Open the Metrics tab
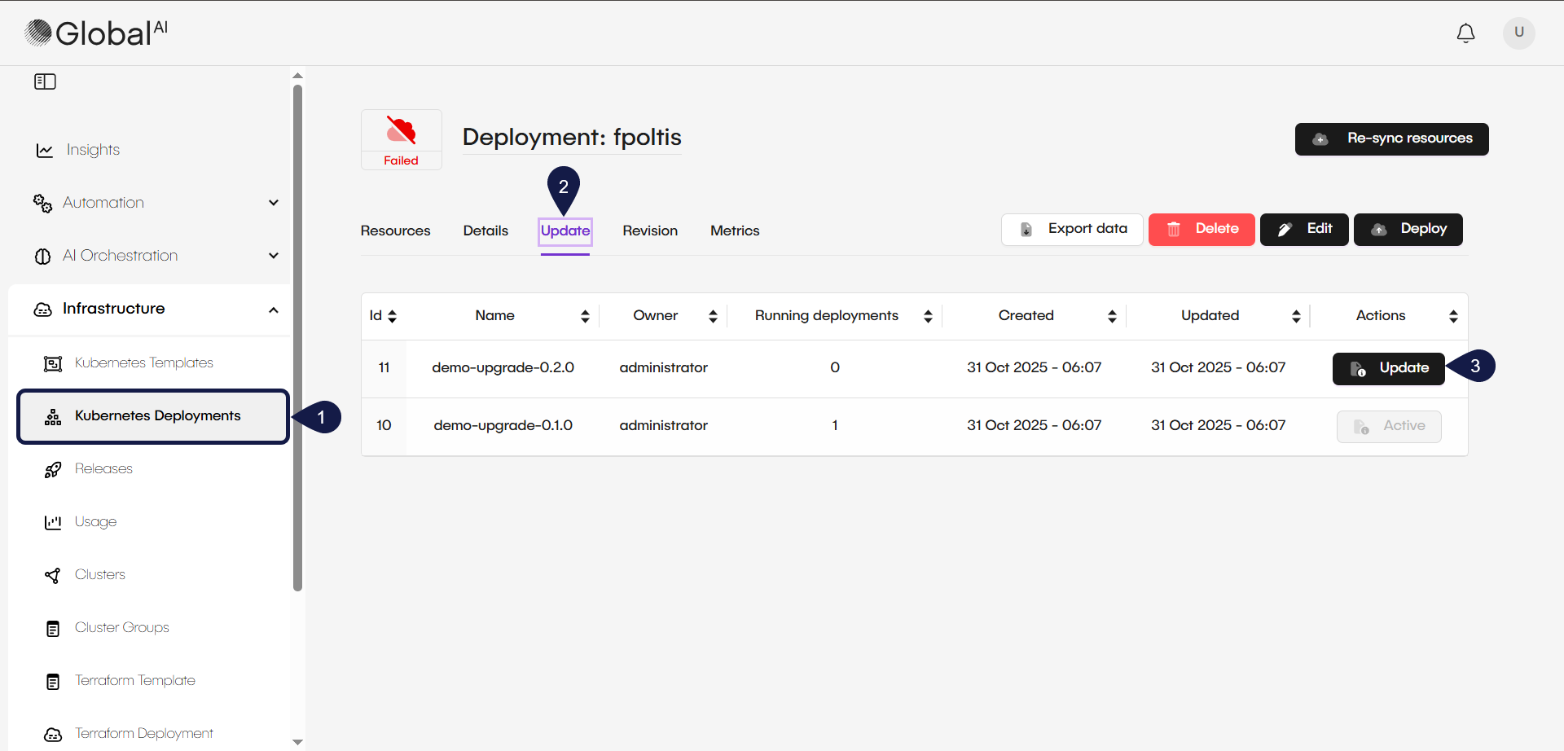The image size is (1564, 751). point(735,231)
